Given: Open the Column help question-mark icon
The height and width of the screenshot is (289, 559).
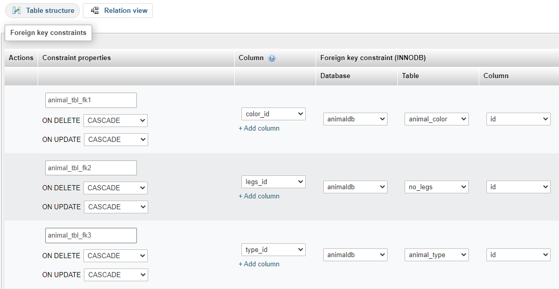Looking at the screenshot, I should pyautogui.click(x=272, y=58).
